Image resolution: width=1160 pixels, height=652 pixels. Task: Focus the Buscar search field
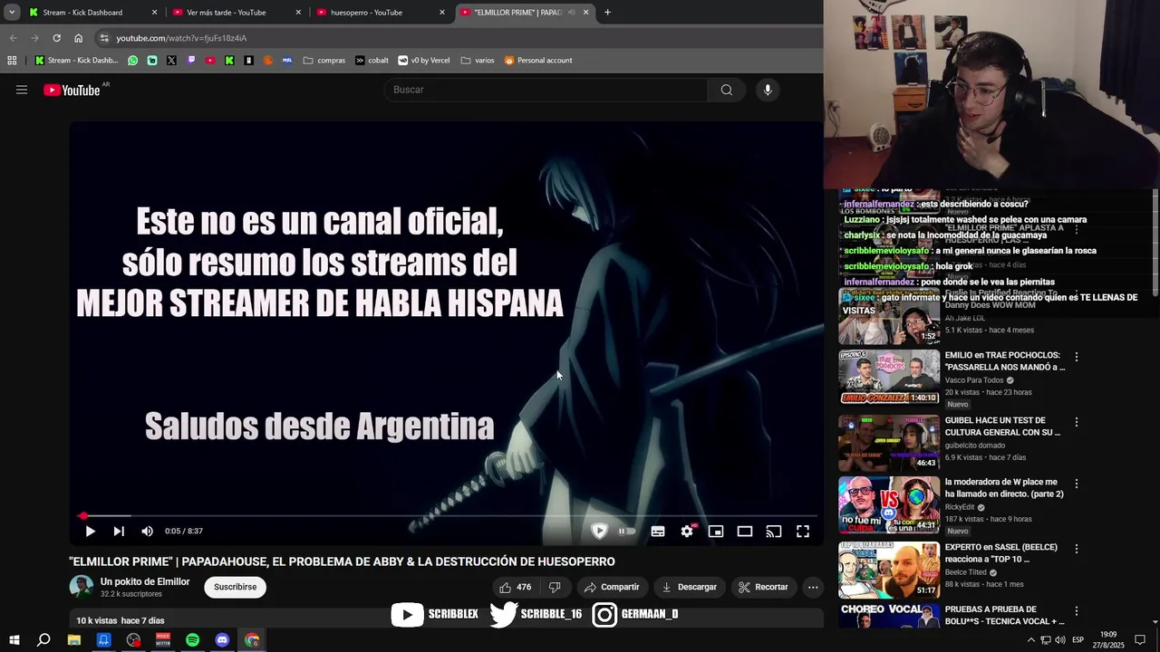(548, 90)
